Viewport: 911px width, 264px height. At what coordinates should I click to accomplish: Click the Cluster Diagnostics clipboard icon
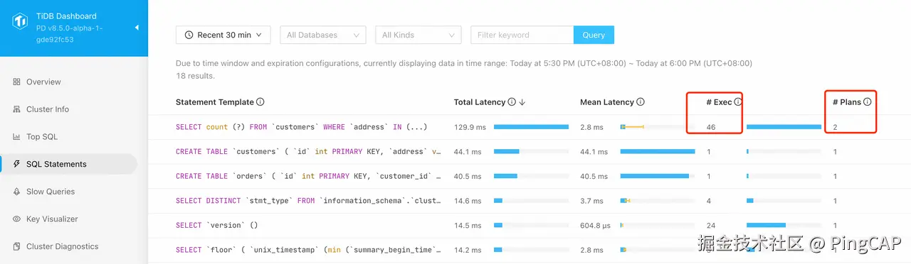coord(16,246)
